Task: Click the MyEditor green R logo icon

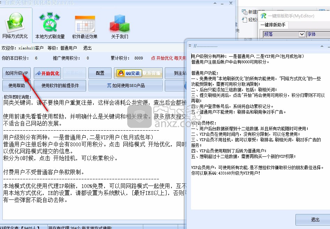Action: pos(263,16)
